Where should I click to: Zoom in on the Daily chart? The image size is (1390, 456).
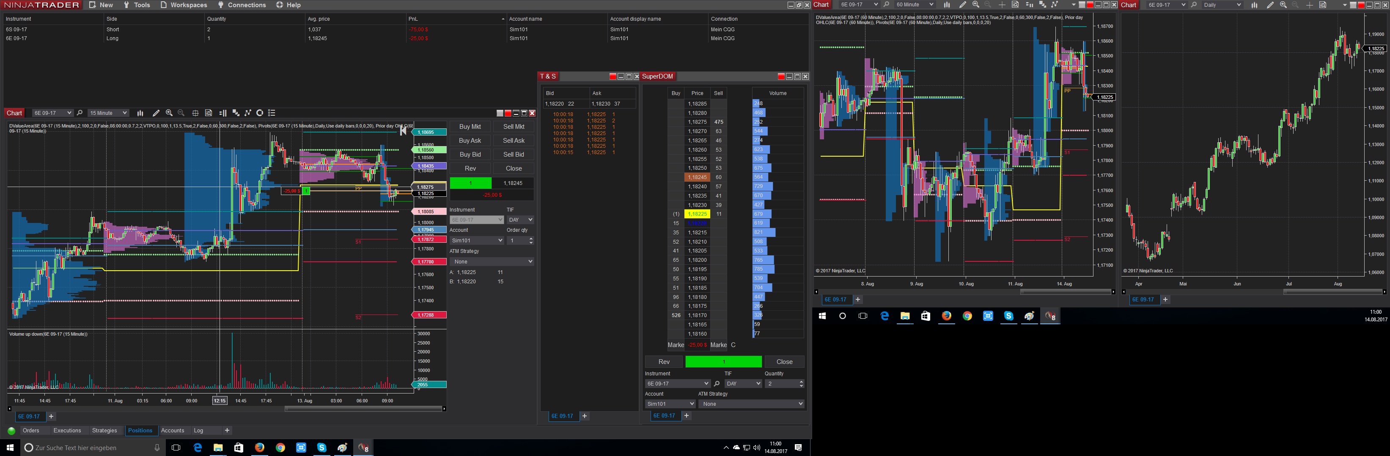(x=1283, y=5)
